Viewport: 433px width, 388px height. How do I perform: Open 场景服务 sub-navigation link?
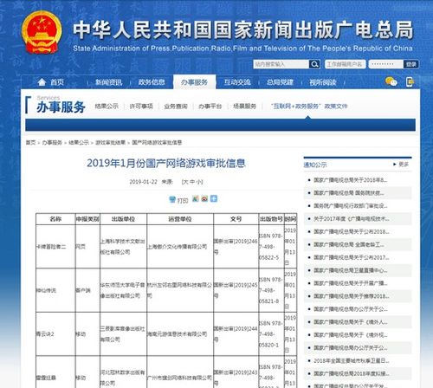[244, 107]
